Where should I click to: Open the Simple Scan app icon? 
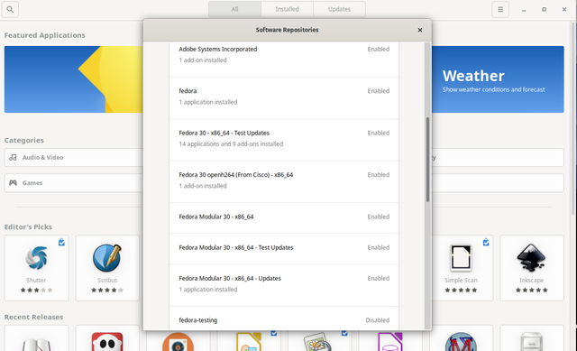(461, 257)
